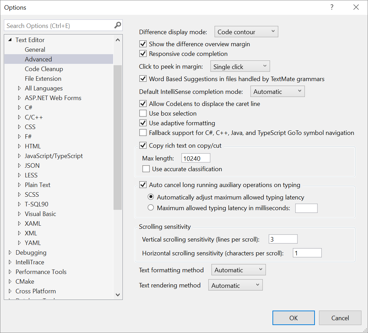The height and width of the screenshot is (333, 368).
Task: Click the options tree scrollbar thumb
Action: click(118, 137)
